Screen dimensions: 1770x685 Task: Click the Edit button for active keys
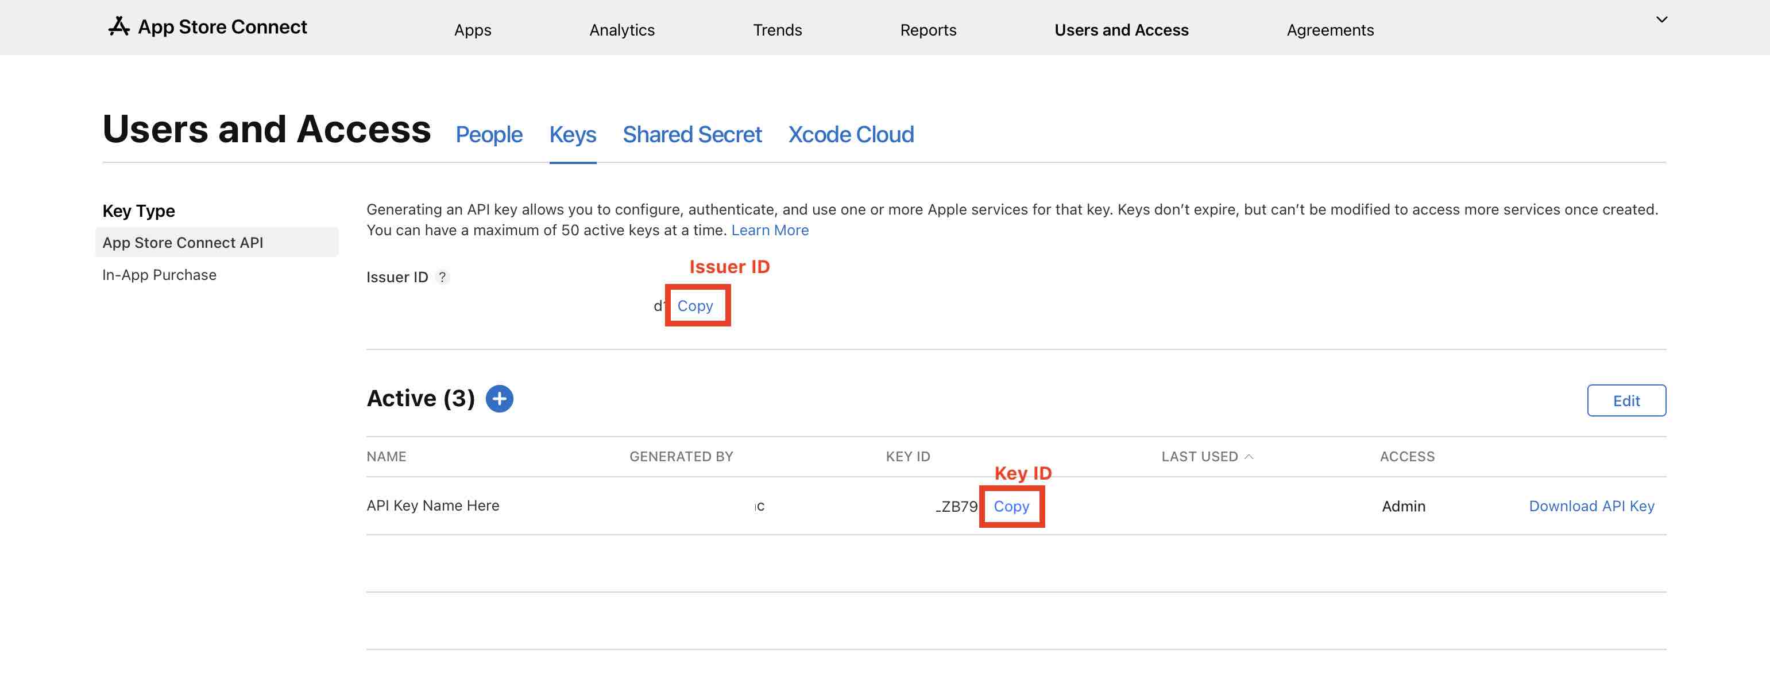(1626, 401)
